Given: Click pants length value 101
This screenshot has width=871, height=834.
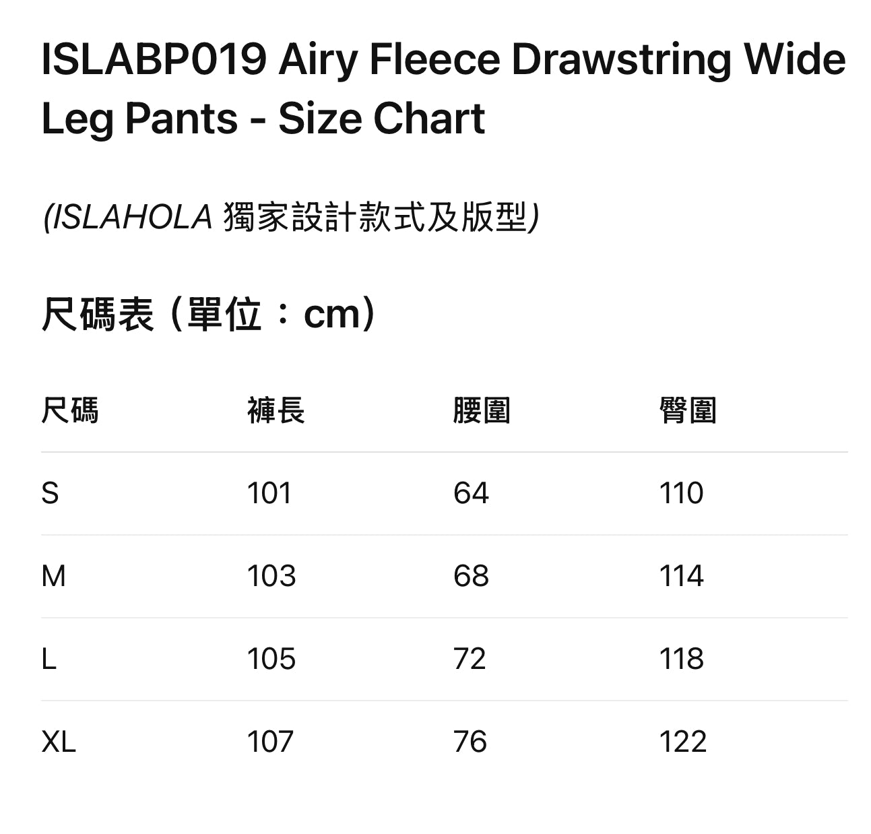Looking at the screenshot, I should coord(269,494).
